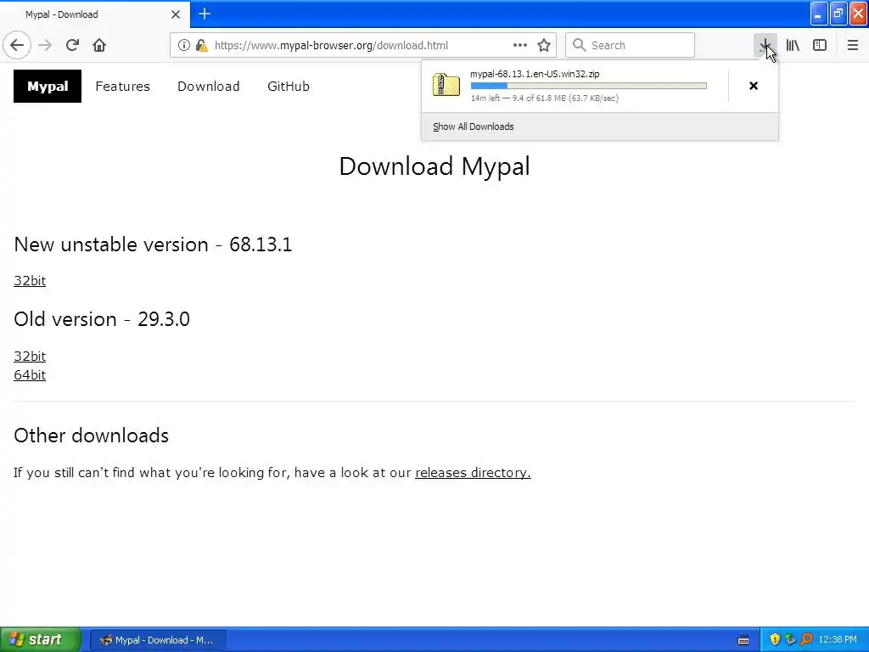Open the Windows start menu
The height and width of the screenshot is (652, 869).
coord(41,640)
